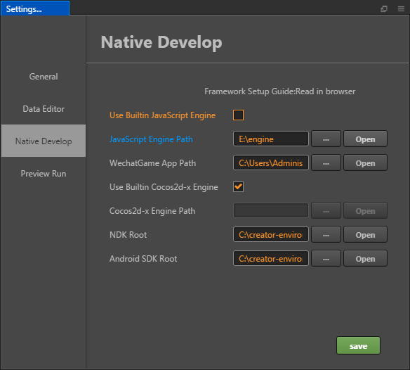Click the green save button

(358, 345)
